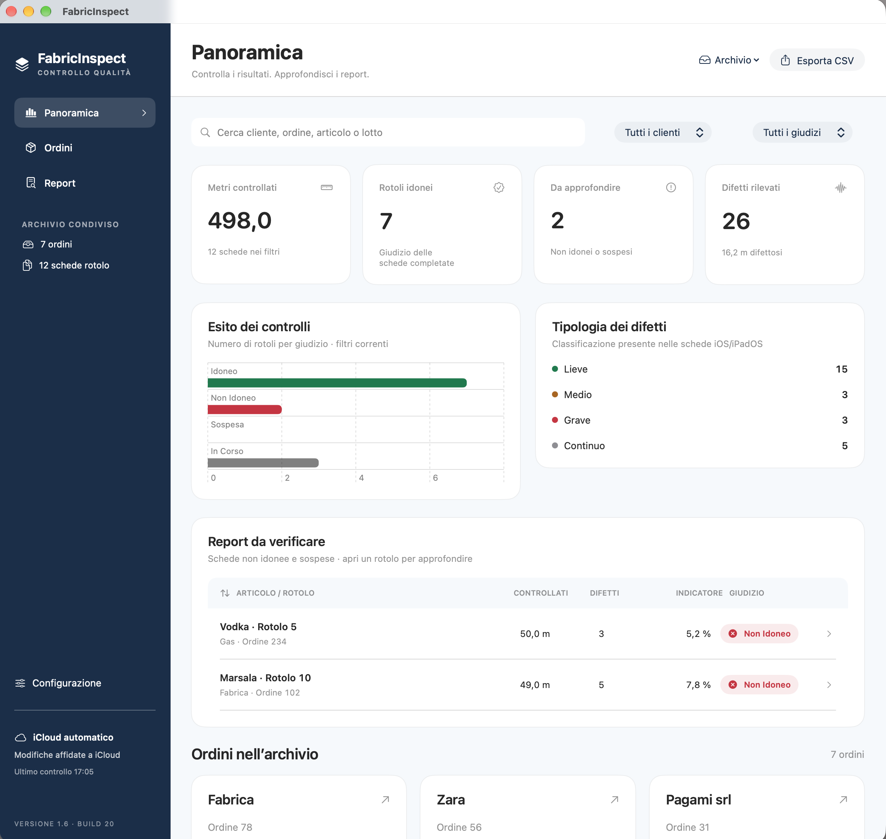The width and height of the screenshot is (886, 839).
Task: Click the exclamation icon on Da approfondire card
Action: coord(671,187)
